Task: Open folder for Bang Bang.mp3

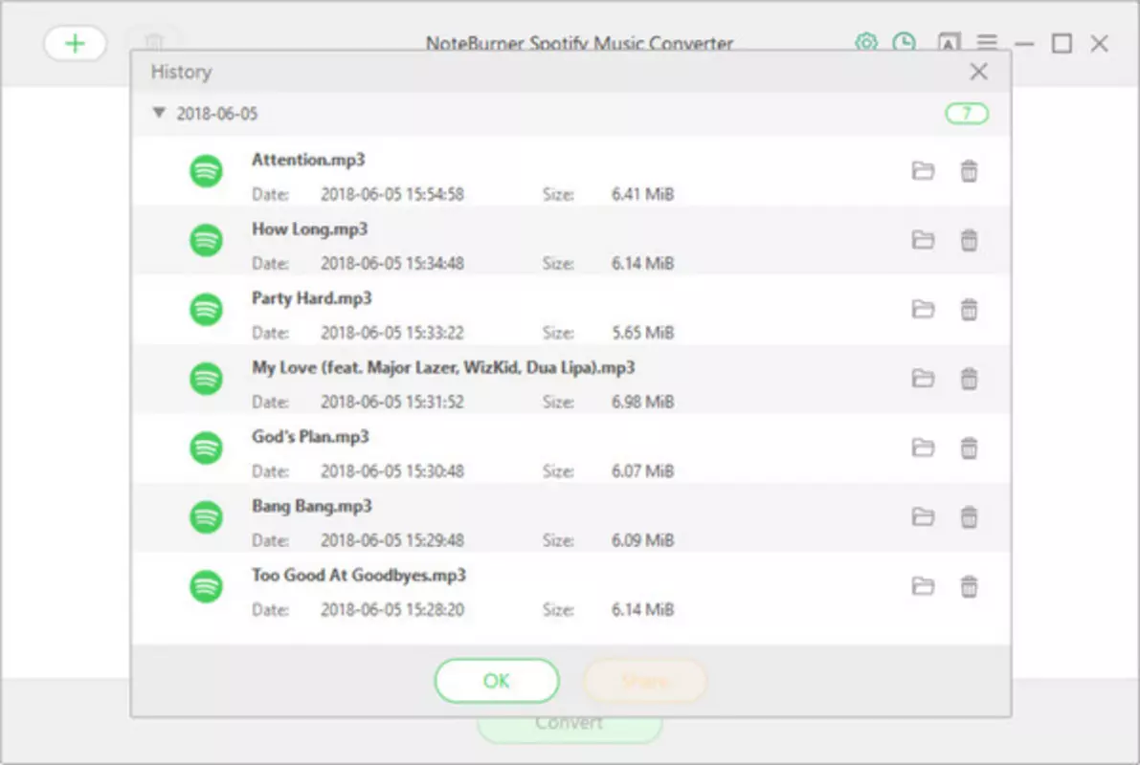Action: [x=923, y=516]
